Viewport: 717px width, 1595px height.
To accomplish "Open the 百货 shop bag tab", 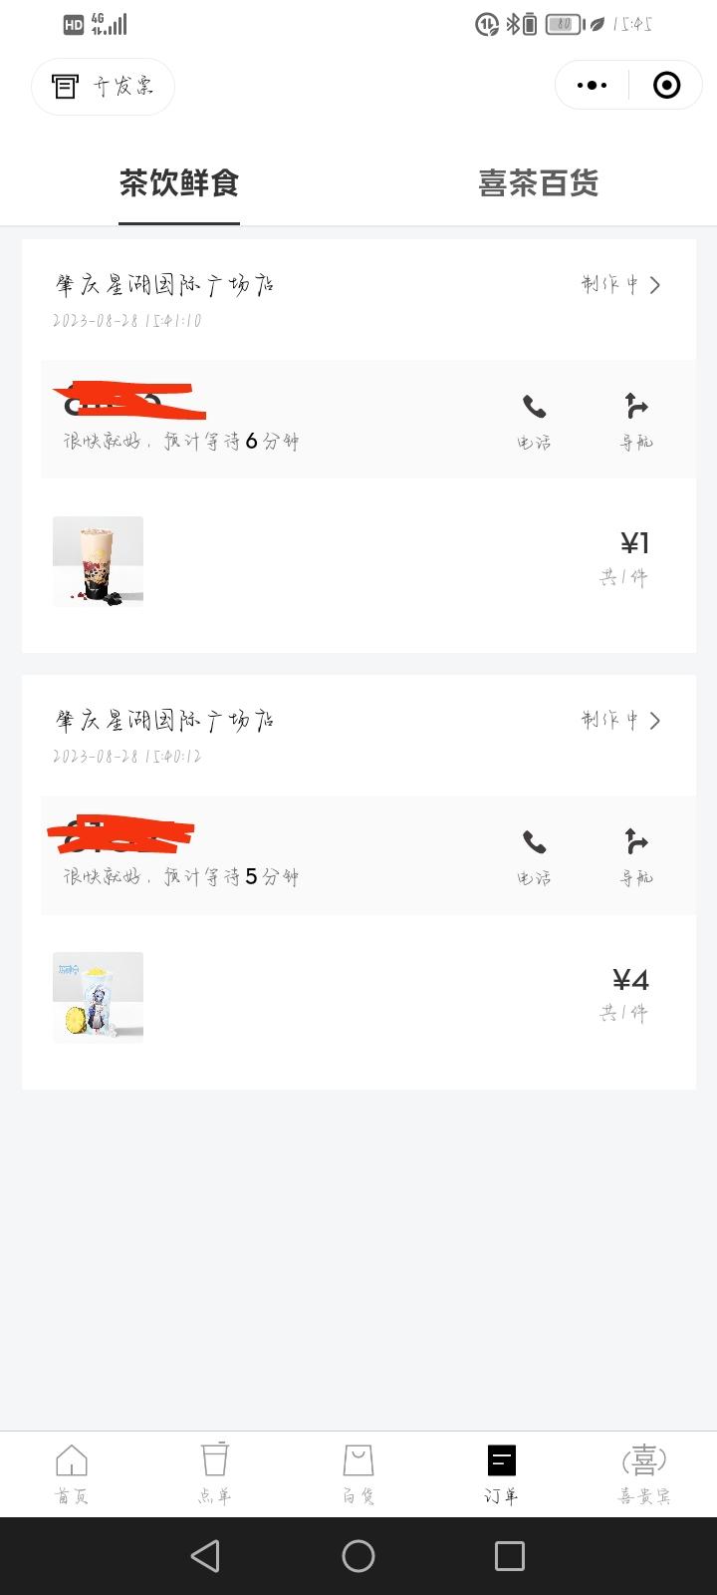I will [x=358, y=1473].
